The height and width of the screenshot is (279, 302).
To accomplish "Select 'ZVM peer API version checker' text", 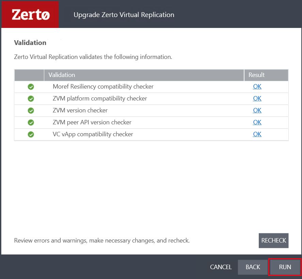I will pyautogui.click(x=92, y=122).
